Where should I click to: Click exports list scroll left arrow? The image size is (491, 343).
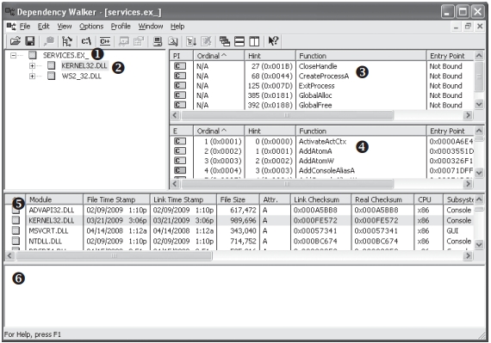click(175, 184)
